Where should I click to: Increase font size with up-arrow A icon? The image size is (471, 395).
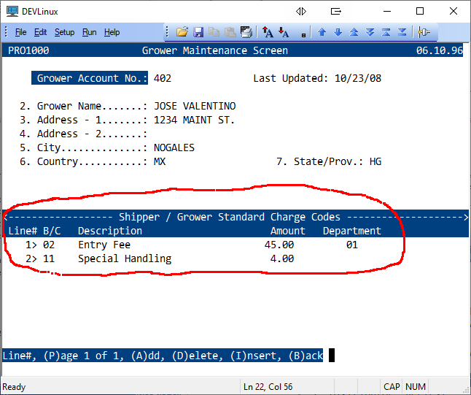(x=268, y=32)
